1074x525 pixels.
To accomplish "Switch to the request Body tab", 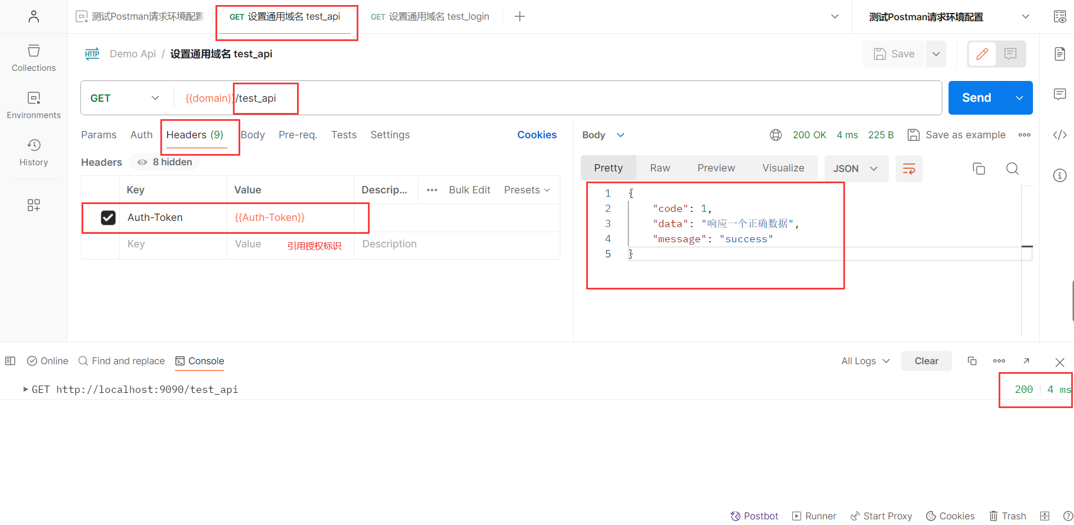I will (253, 135).
